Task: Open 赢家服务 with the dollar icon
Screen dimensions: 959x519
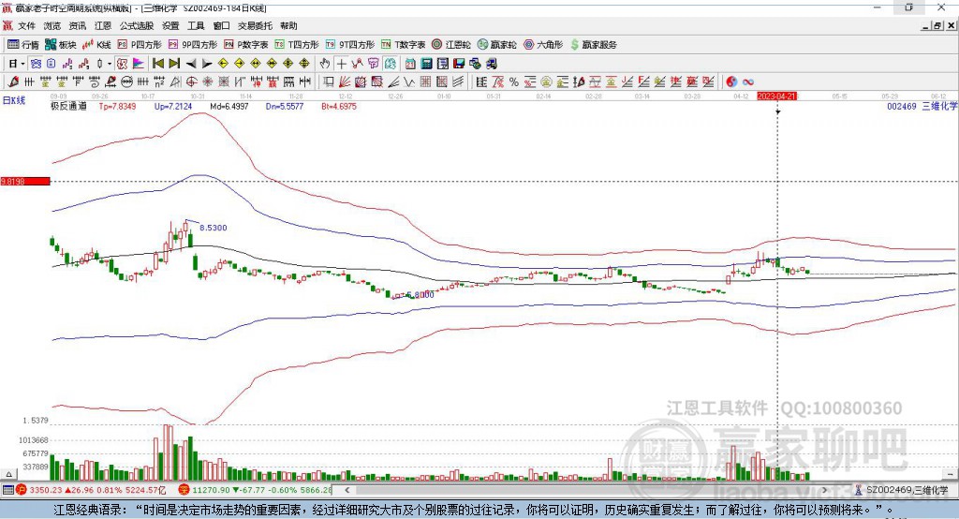Action: coord(593,45)
